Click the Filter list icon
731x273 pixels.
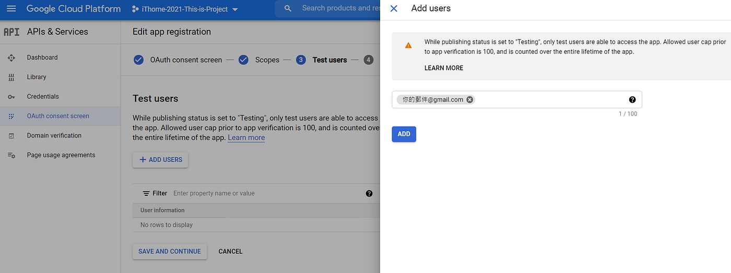146,193
